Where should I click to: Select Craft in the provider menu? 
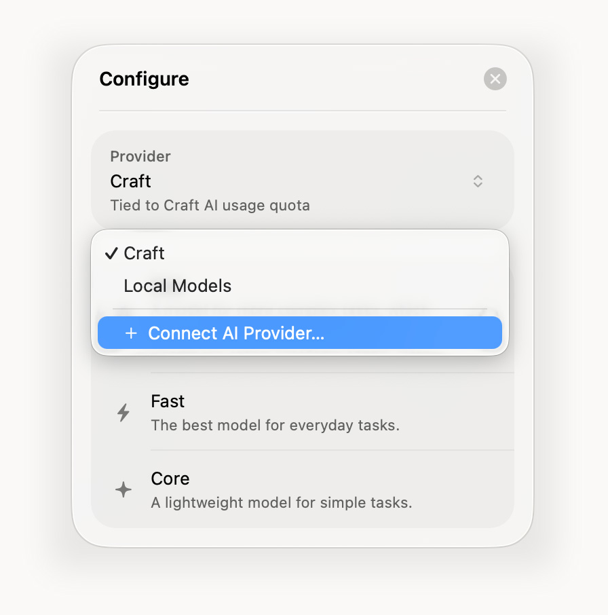(x=300, y=253)
